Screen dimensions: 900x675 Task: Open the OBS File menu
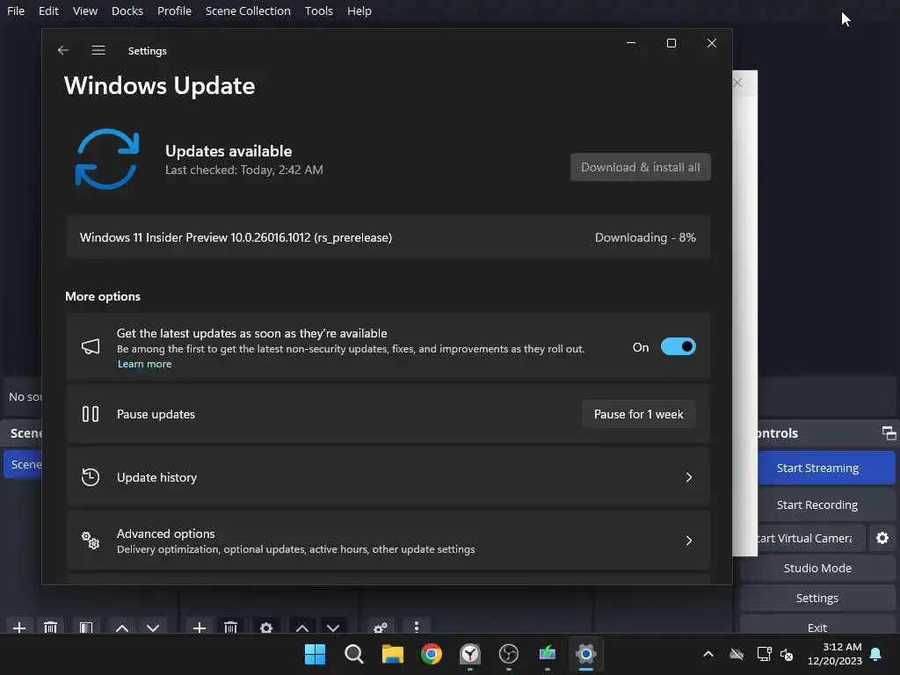click(16, 11)
